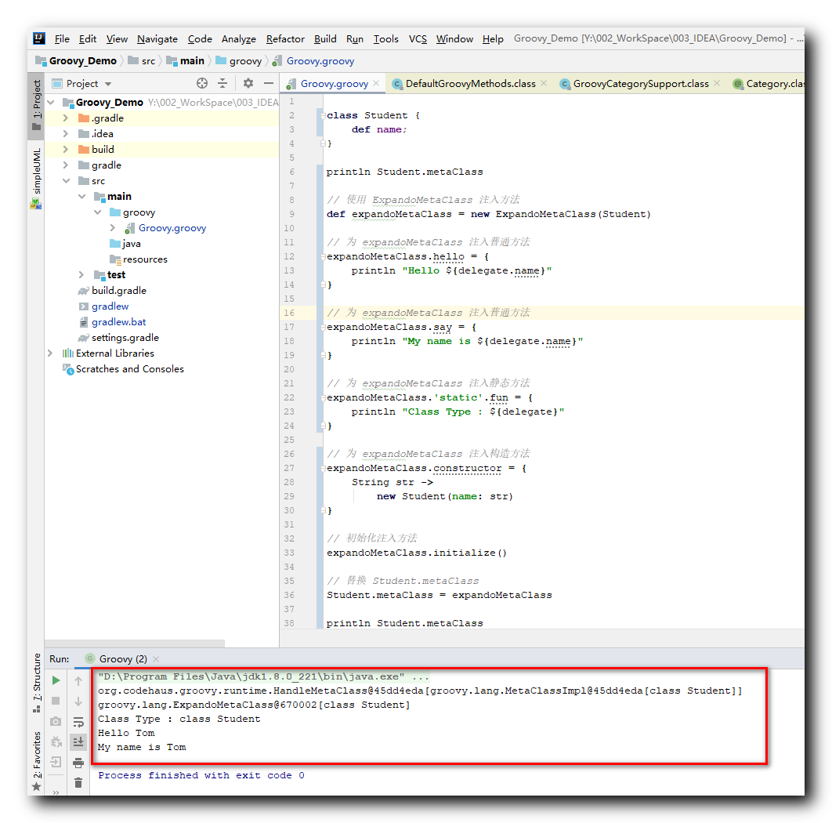Click main in the breadcrumb bar
832x823 pixels.
click(x=192, y=61)
